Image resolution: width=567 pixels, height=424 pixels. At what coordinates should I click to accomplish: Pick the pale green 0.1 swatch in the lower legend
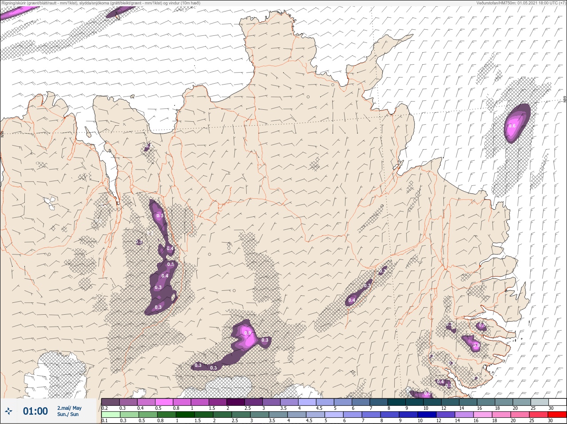[110, 415]
